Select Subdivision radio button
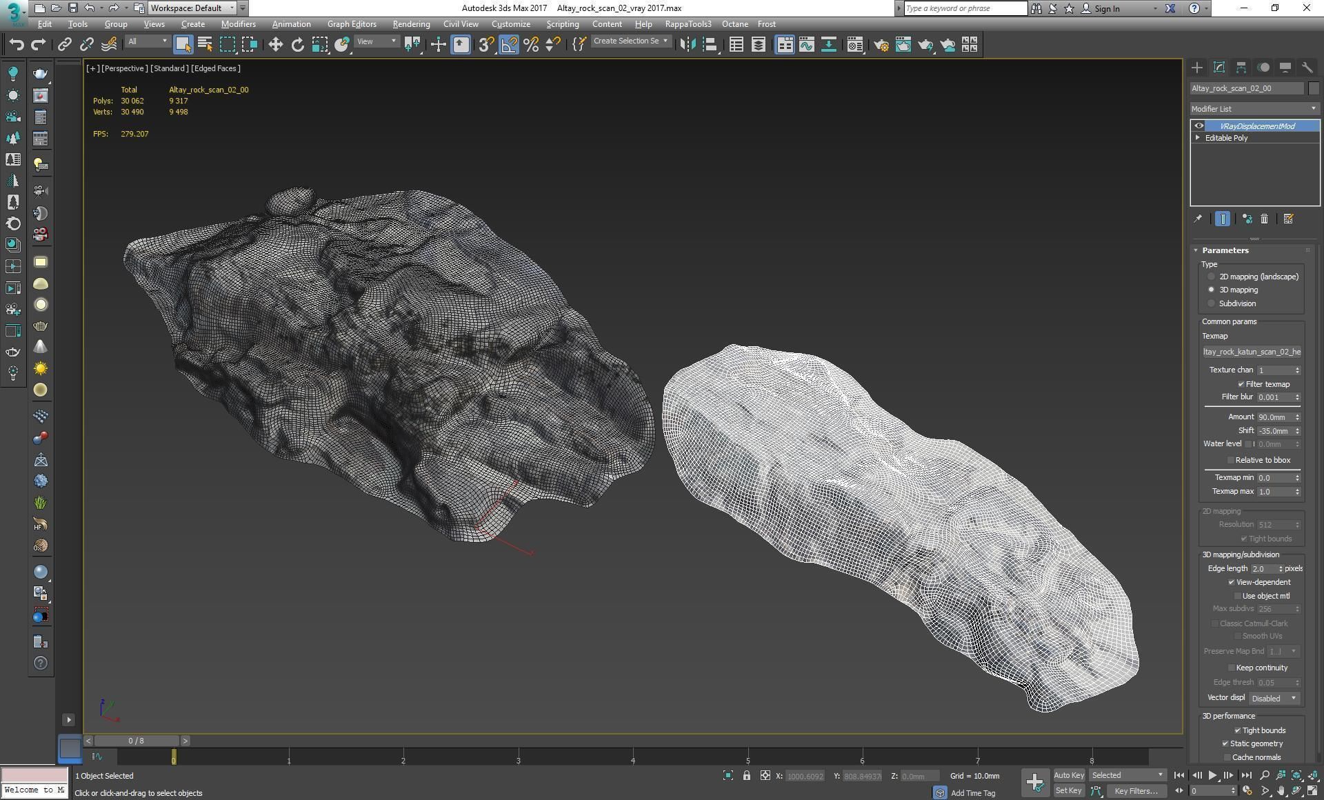Image resolution: width=1324 pixels, height=800 pixels. point(1211,303)
